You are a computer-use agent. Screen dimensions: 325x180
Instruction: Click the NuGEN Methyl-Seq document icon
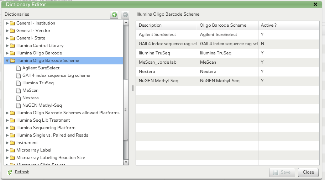coord(19,105)
